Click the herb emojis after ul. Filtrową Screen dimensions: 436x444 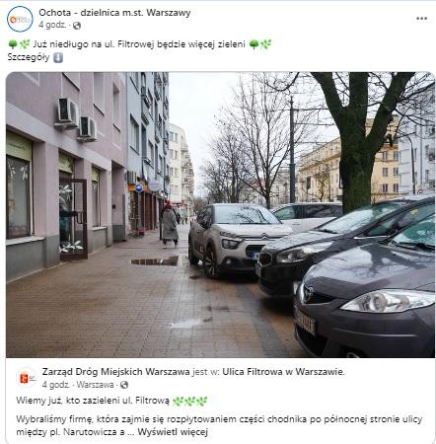190,401
